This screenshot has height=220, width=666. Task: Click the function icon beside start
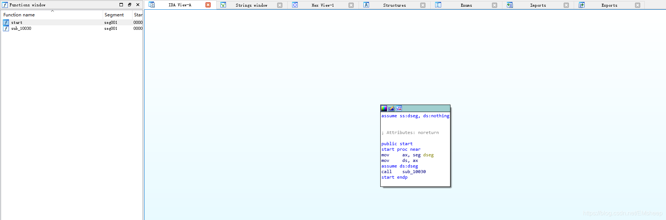(6, 22)
